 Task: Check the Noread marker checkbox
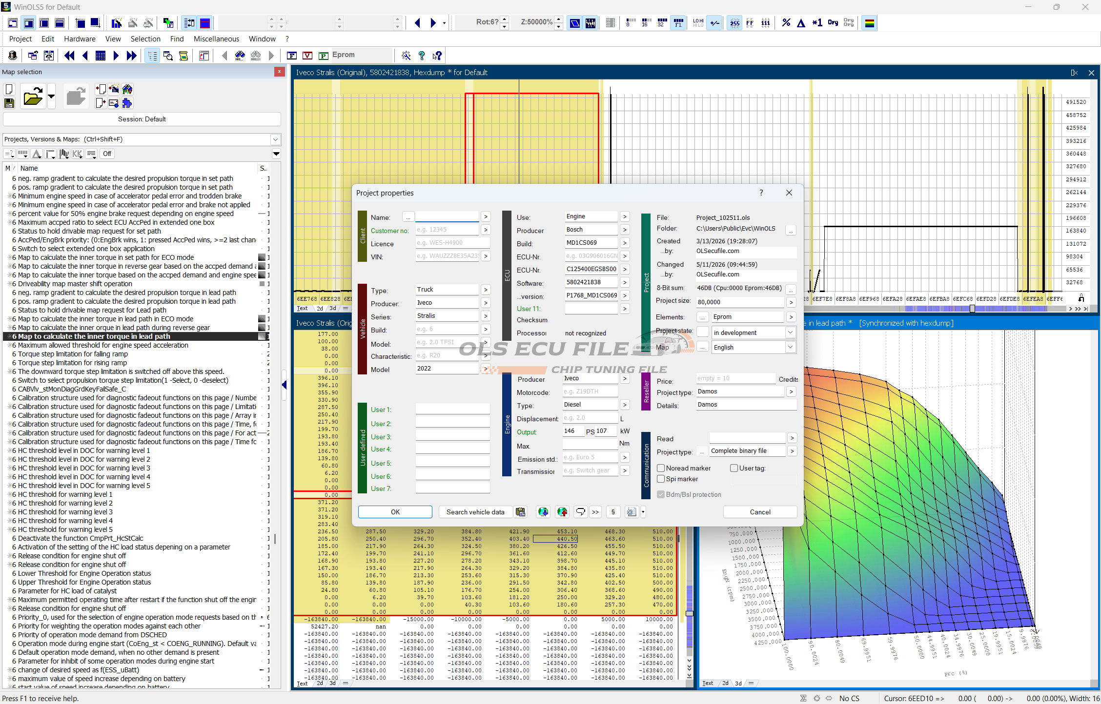tap(661, 468)
